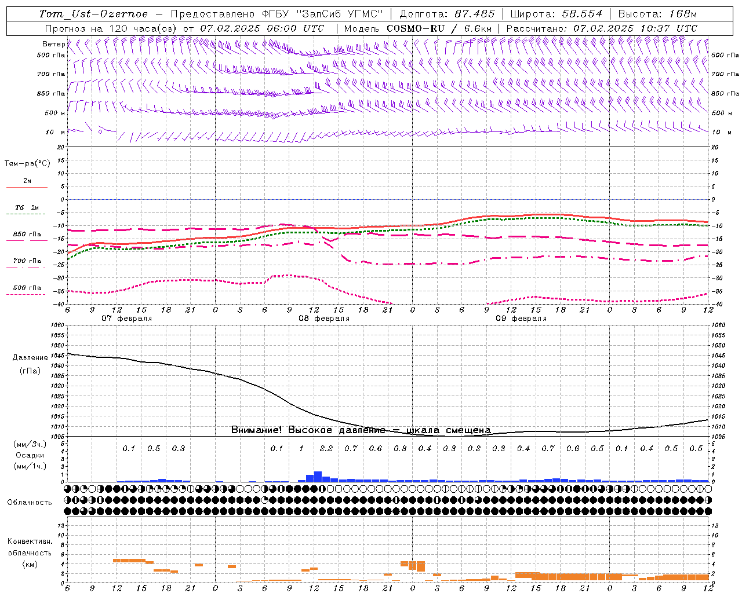The height and width of the screenshot is (593, 742).
Task: Click the calculation time 07.02.2025 10:37 UTC
Action: coord(635,28)
